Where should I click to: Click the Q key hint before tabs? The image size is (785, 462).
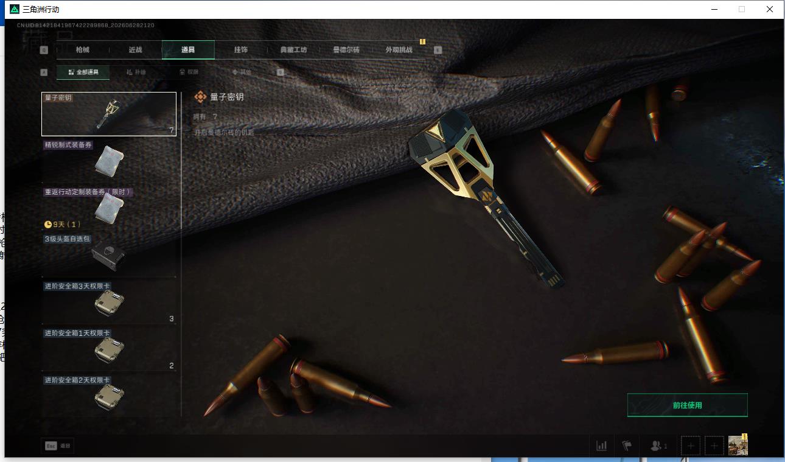click(44, 50)
